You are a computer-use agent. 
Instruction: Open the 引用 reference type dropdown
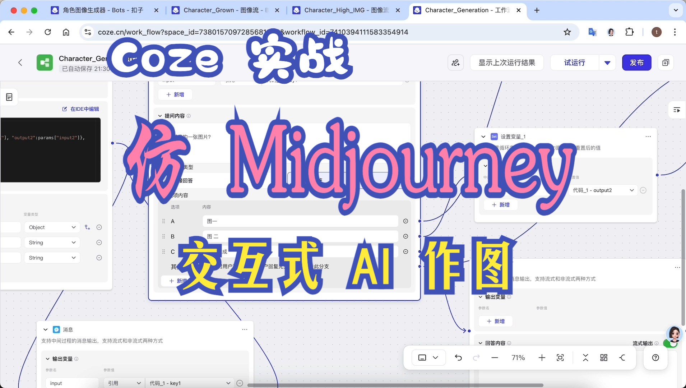124,383
